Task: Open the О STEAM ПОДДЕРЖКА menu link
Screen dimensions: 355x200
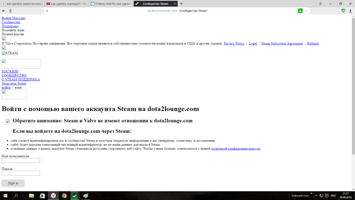Action: (20, 80)
